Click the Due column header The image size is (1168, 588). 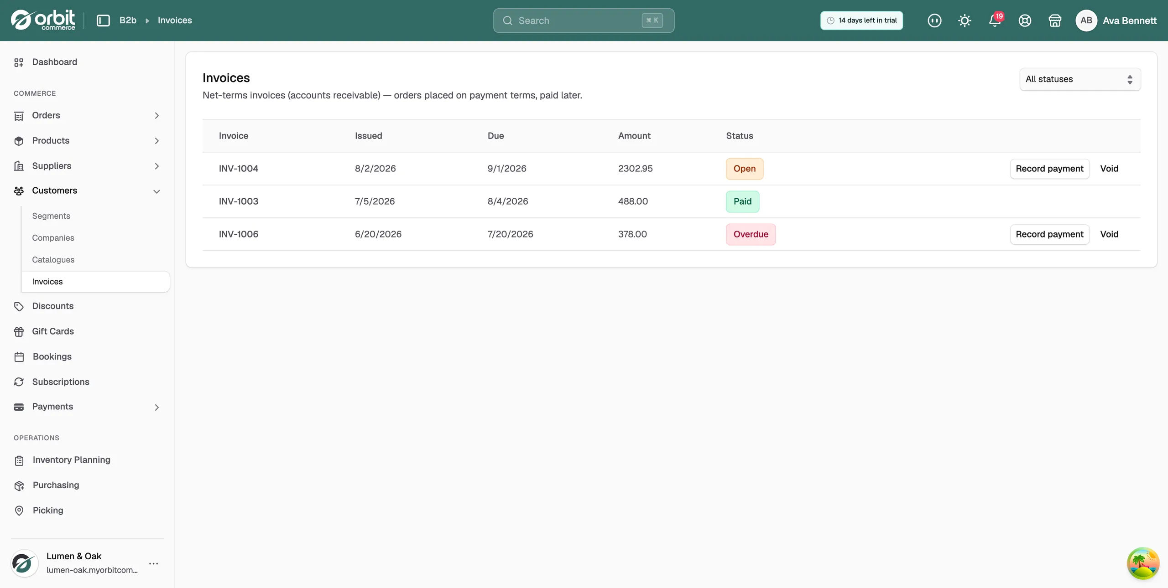(495, 136)
